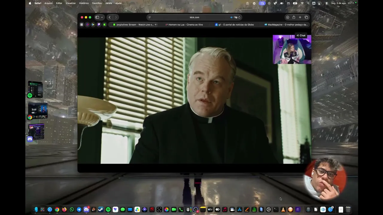Show Safari downloads
Screen dimensions: 383x215
(x=288, y=17)
